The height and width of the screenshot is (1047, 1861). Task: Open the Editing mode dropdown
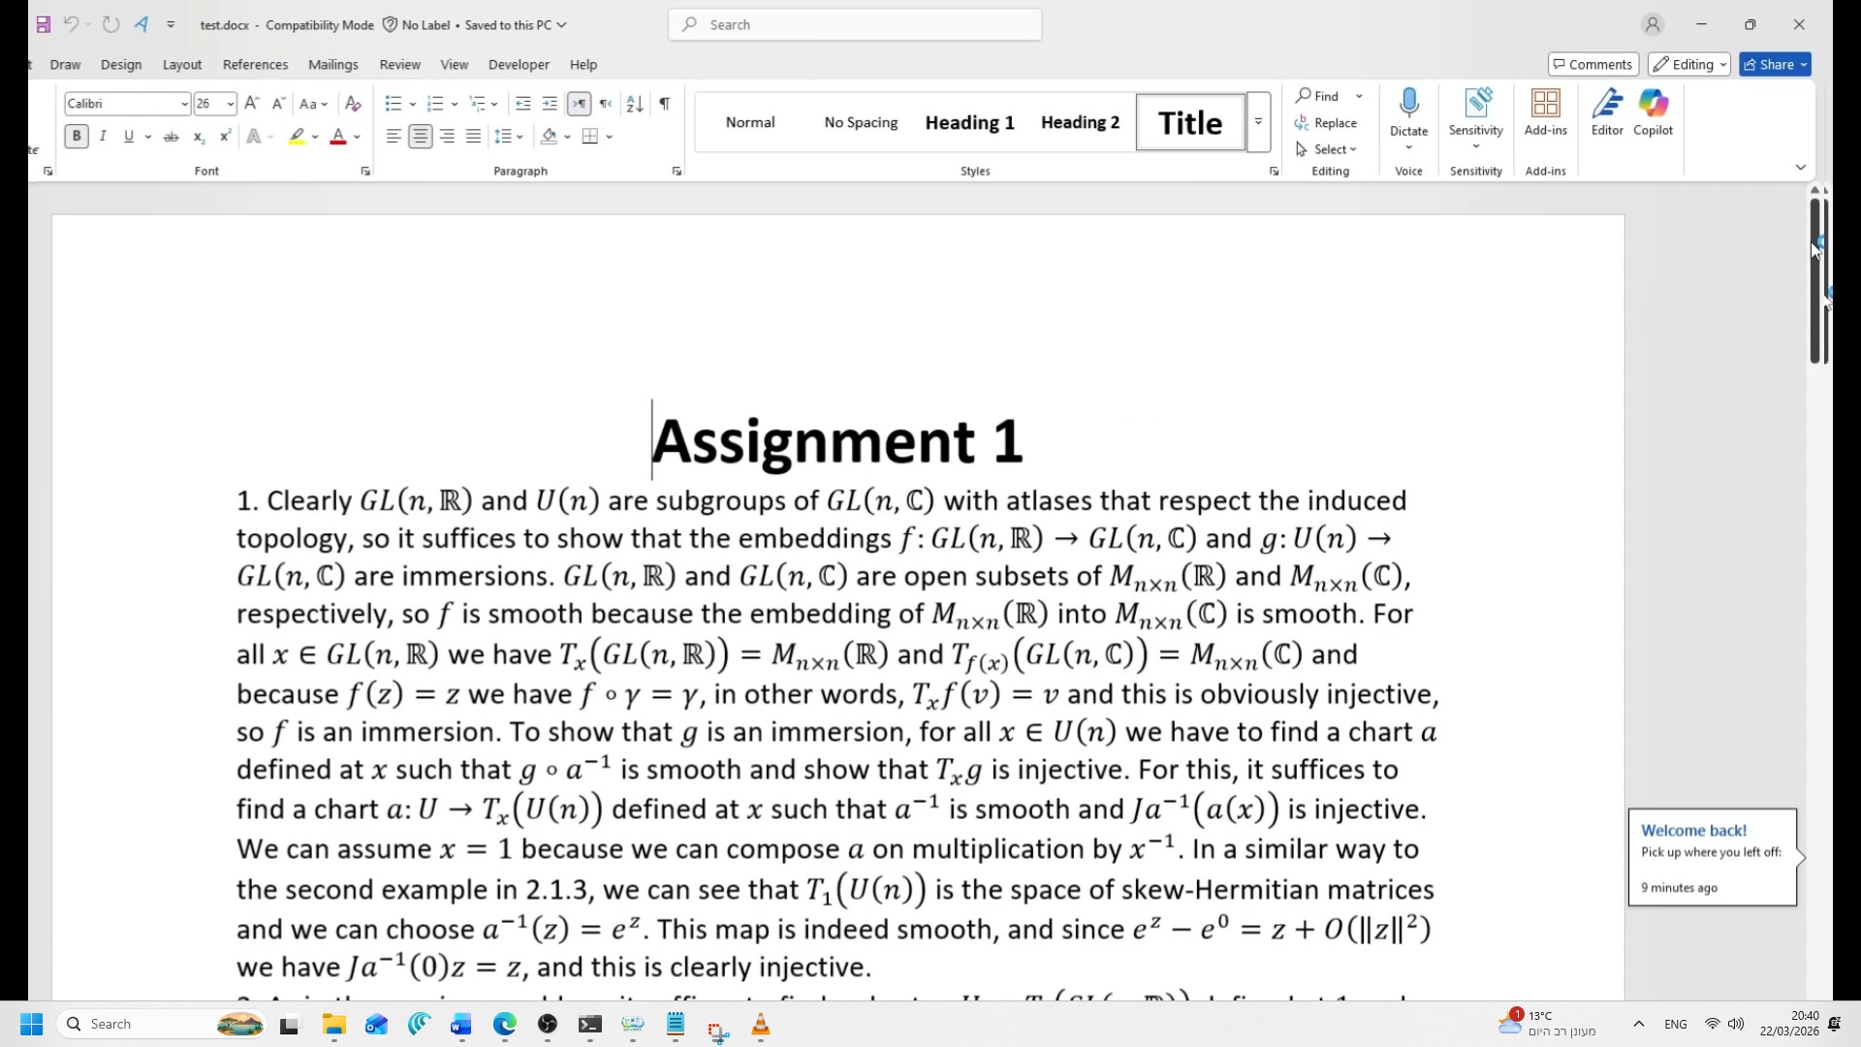(1689, 65)
